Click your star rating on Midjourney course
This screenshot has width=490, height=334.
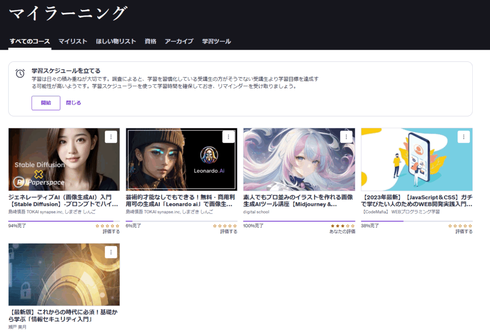click(x=343, y=226)
